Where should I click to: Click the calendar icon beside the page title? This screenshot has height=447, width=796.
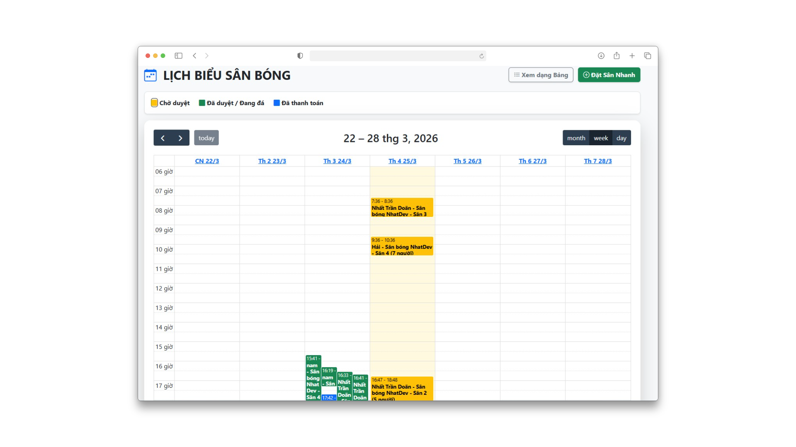tap(150, 75)
